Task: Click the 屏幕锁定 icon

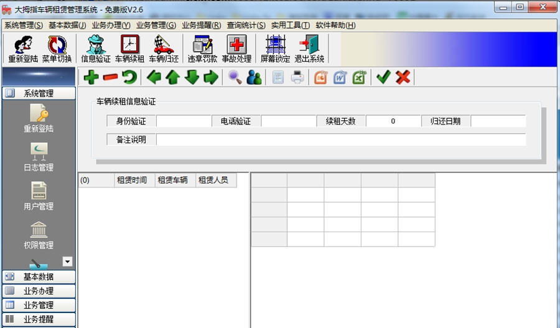Action: point(275,49)
